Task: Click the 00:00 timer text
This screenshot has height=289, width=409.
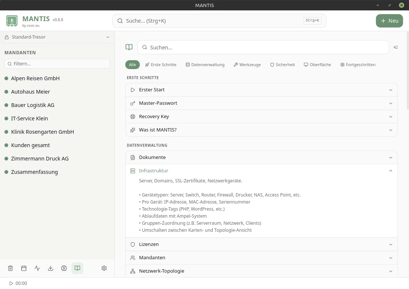Action: click(x=21, y=283)
